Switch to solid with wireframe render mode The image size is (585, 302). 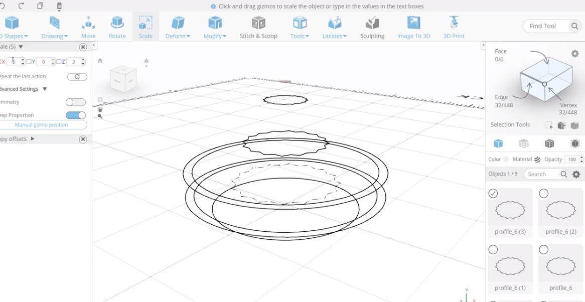tap(549, 143)
